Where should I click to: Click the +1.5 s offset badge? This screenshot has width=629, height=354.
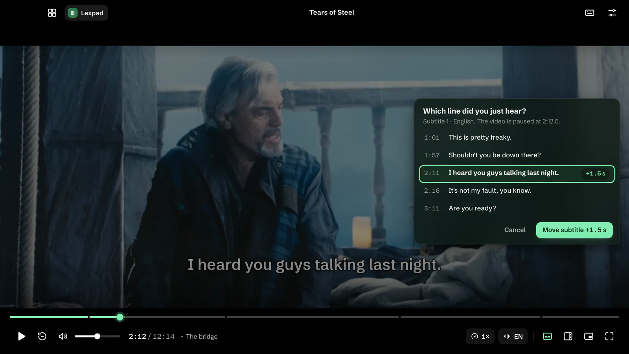595,173
